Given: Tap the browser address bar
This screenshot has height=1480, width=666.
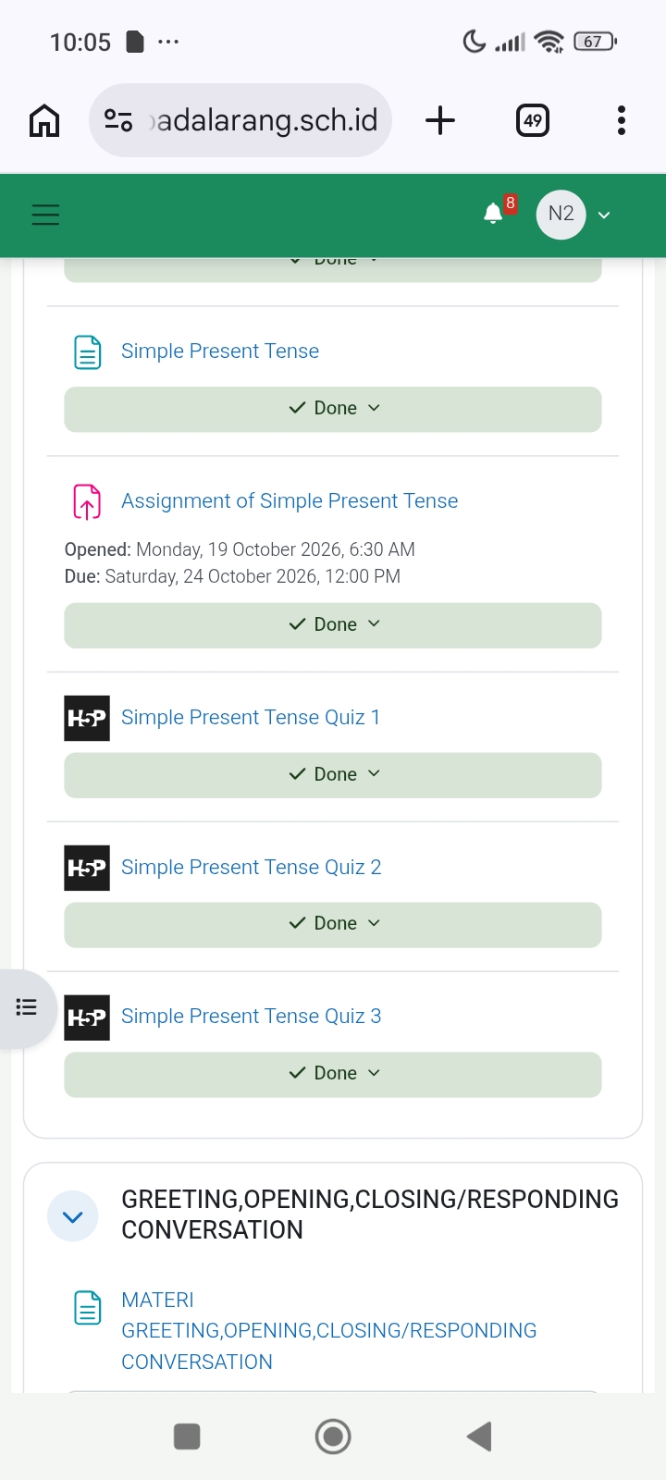Looking at the screenshot, I should 240,120.
